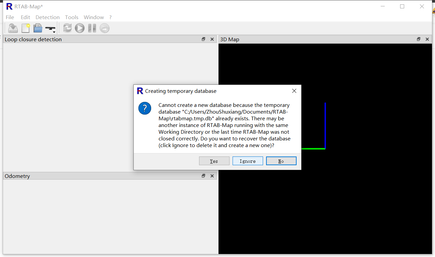Open the File menu
Screen dimensions: 435x257
10,17
